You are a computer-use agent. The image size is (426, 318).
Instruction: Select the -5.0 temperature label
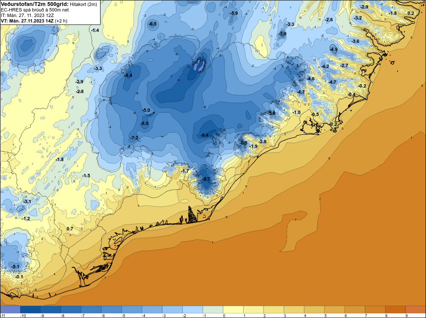(x=146, y=111)
